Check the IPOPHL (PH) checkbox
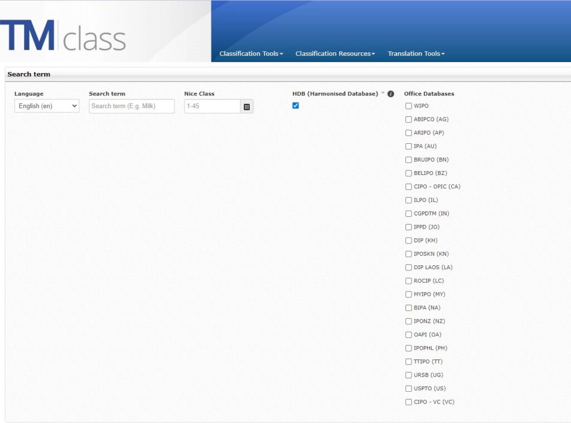This screenshot has height=423, width=571. (409, 348)
